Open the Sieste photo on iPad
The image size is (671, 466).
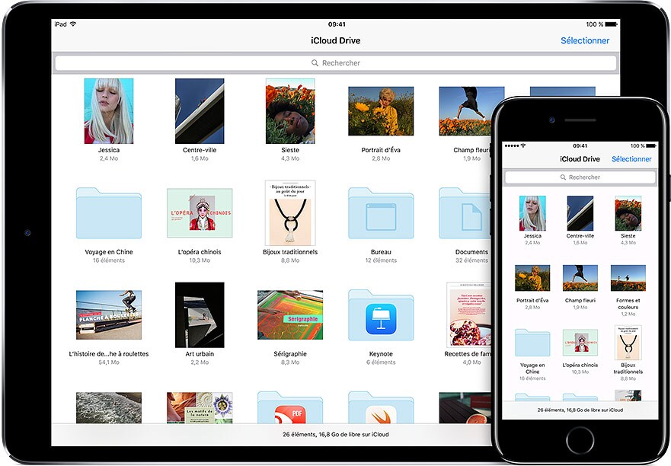pos(290,111)
